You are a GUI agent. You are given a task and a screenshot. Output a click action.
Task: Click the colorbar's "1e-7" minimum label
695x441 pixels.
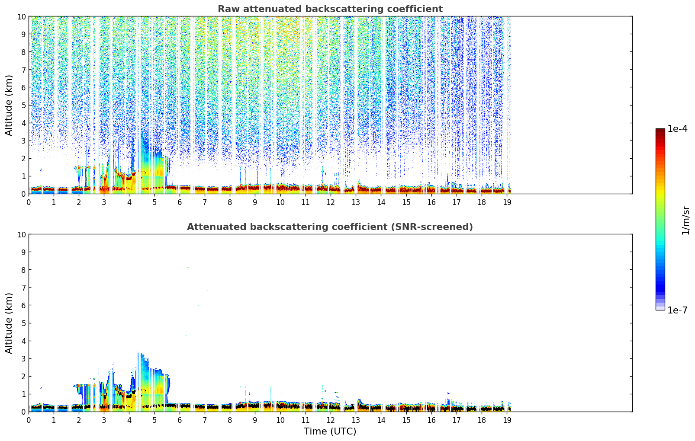pyautogui.click(x=677, y=310)
